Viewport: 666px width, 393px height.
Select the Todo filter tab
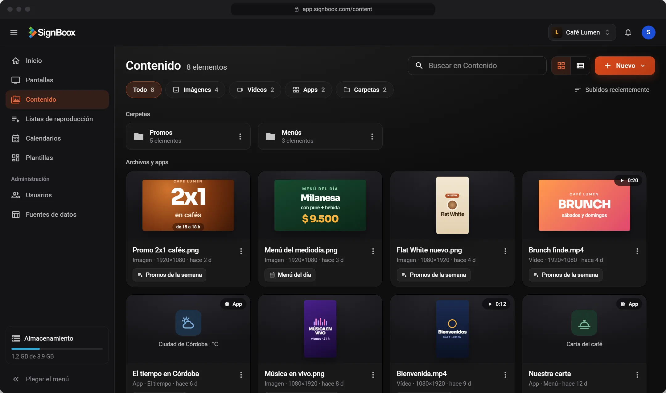coord(143,90)
